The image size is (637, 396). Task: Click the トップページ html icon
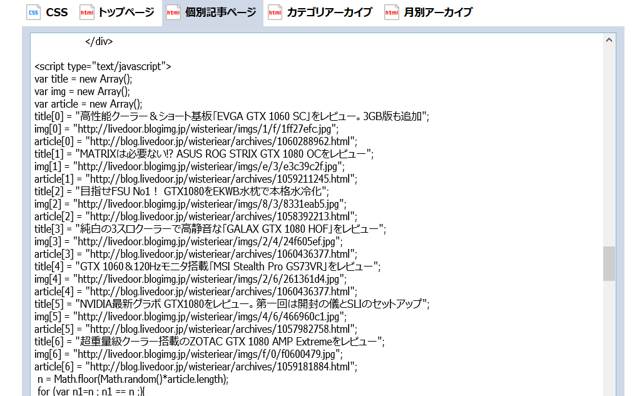[x=86, y=12]
